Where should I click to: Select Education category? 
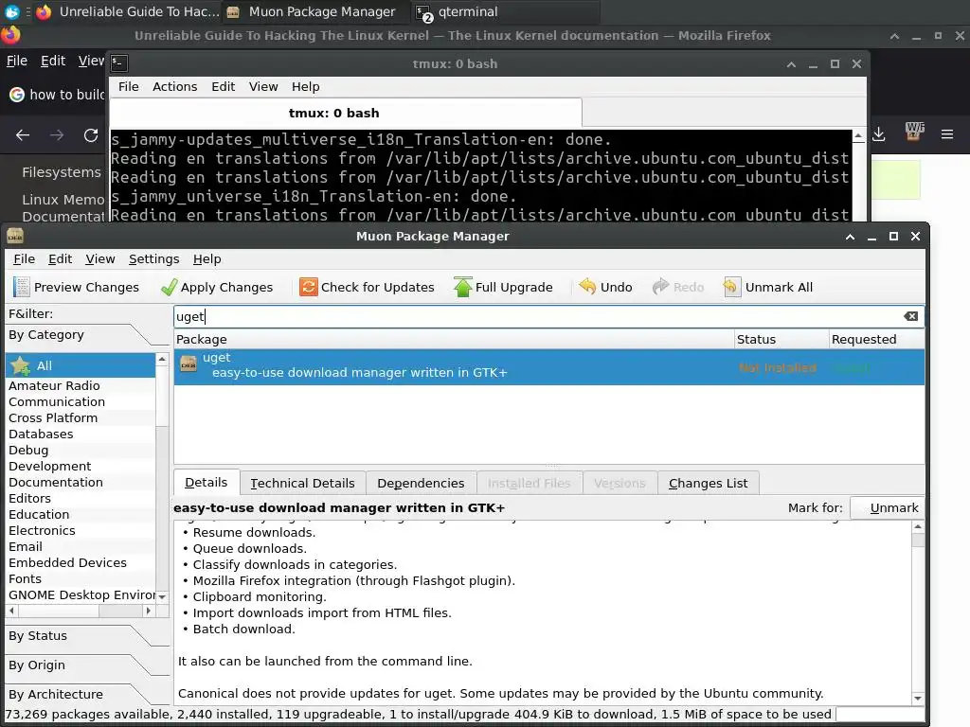click(81, 514)
